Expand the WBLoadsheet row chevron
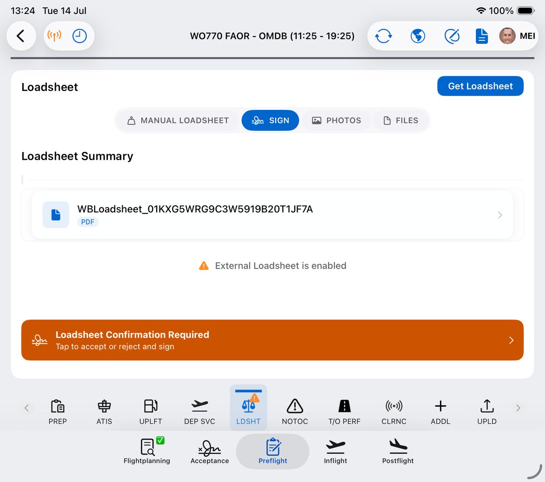 tap(500, 215)
